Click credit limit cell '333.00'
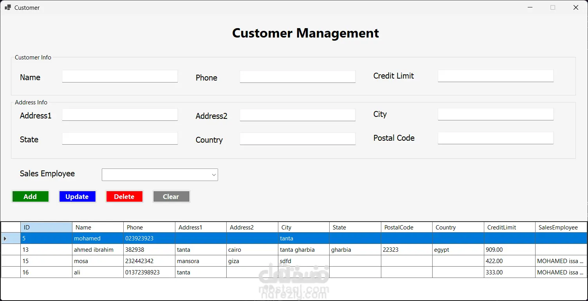The height and width of the screenshot is (301, 588). click(510, 272)
